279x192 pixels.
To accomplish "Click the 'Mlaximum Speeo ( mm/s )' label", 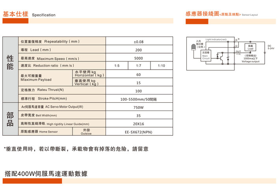I will point(58,59).
